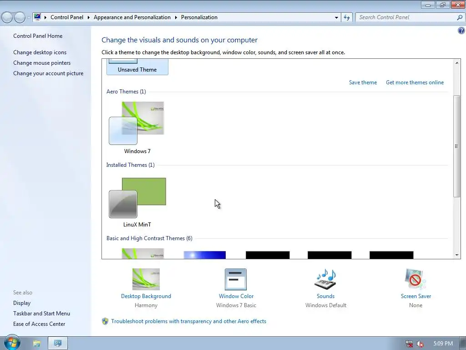This screenshot has height=350, width=466.
Task: Open Control Panel Home
Action: tap(38, 36)
